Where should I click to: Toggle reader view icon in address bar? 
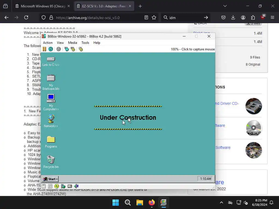[x=146, y=18]
